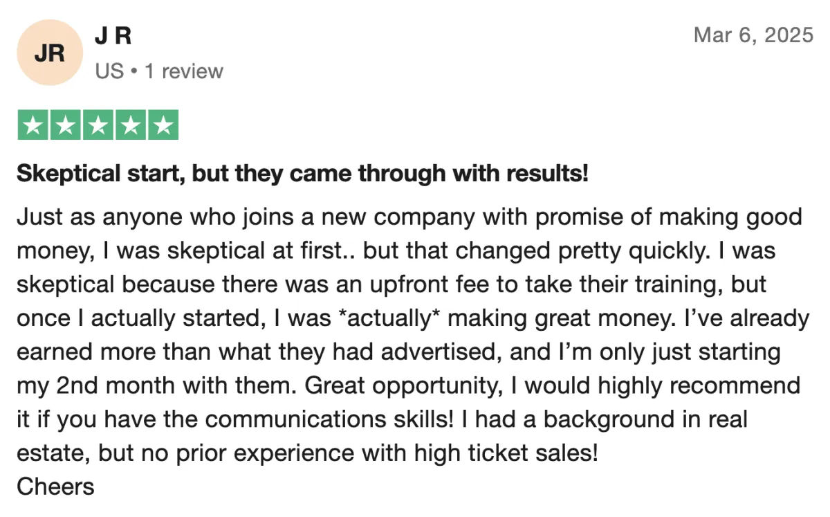This screenshot has width=830, height=517.
Task: Open the review title Skeptical start
Action: (x=302, y=174)
